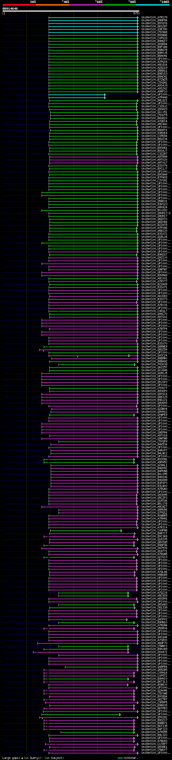The width and height of the screenshot is (172, 760).
Task: Open hit UniRef100_Q3E7D0
Action: pyautogui.click(x=154, y=29)
